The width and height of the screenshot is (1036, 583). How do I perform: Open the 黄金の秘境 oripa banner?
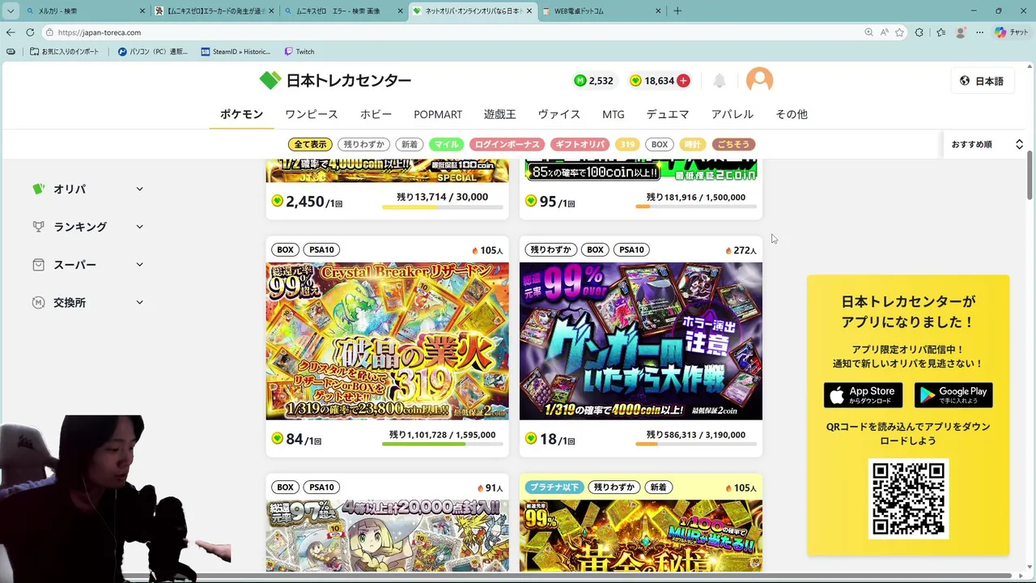coord(641,535)
